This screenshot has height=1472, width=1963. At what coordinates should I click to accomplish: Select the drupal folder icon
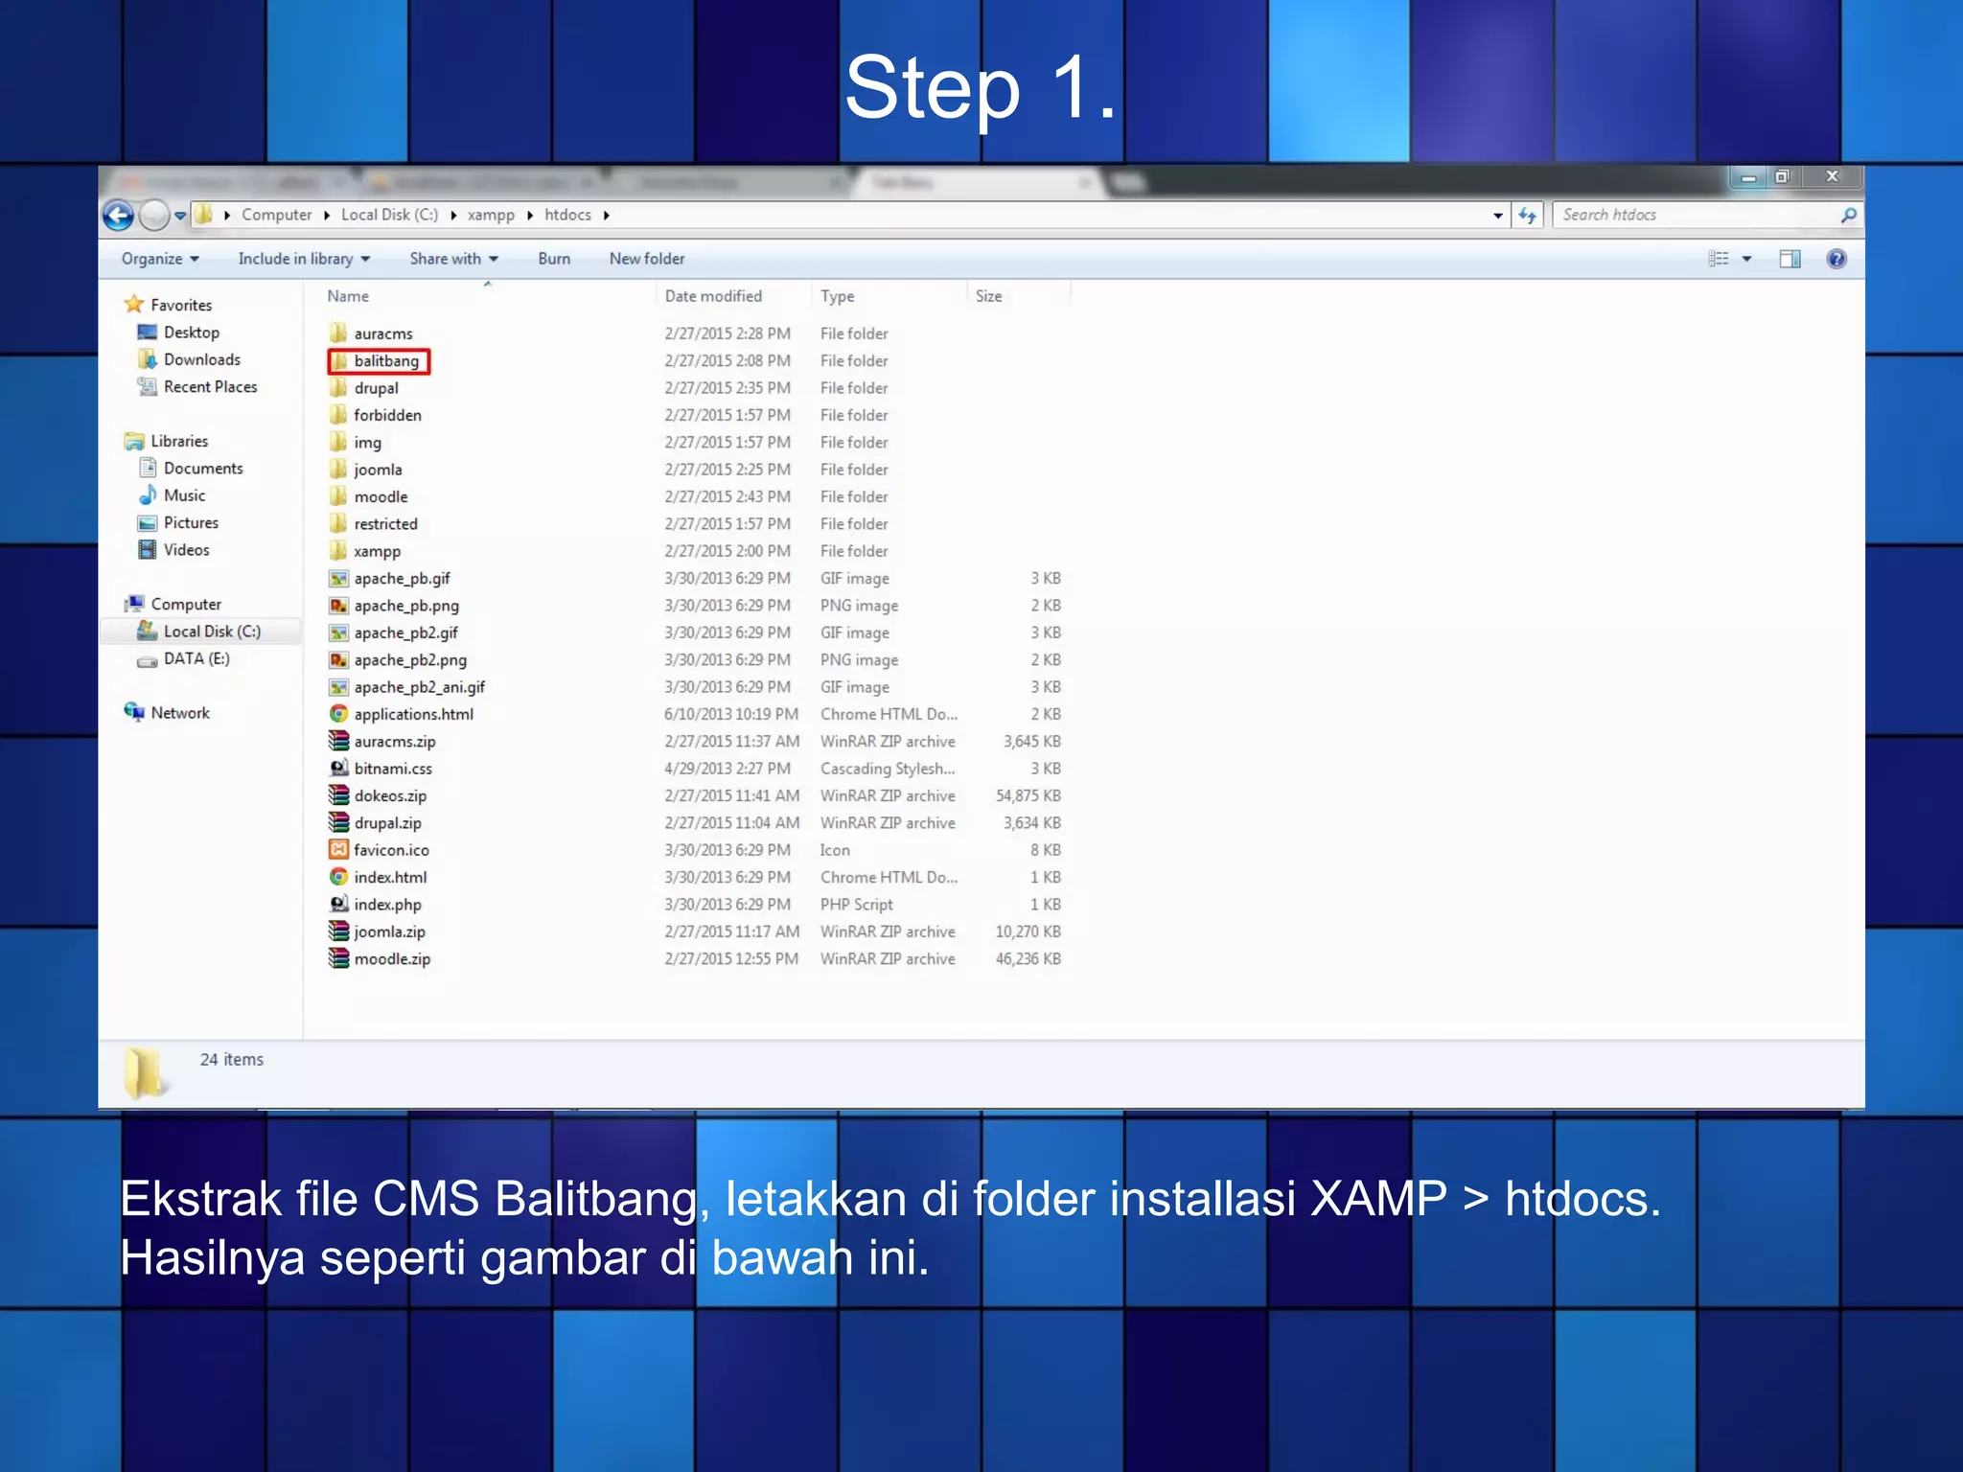[338, 388]
